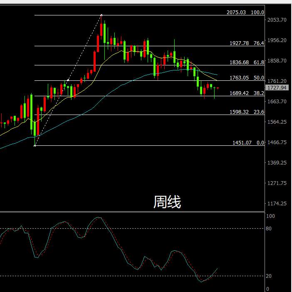Select the Fibonacci top anchor point at the peak
Image resolution: width=292 pixels, height=292 pixels.
pyautogui.click(x=101, y=15)
